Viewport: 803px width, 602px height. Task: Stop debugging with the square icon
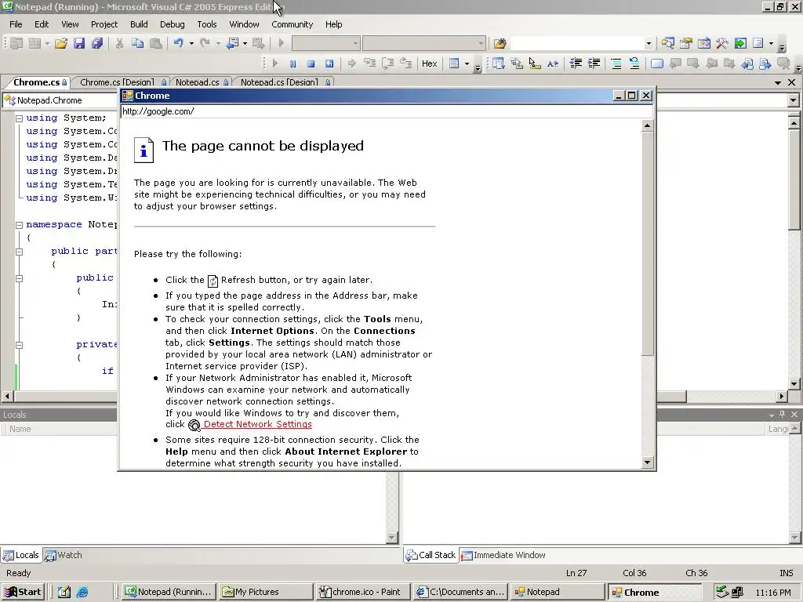[x=311, y=63]
